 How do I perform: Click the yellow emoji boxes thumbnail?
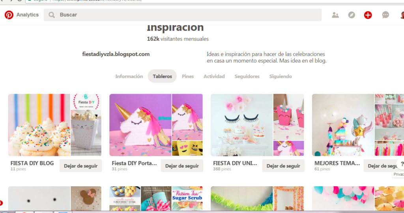(x=187, y=148)
